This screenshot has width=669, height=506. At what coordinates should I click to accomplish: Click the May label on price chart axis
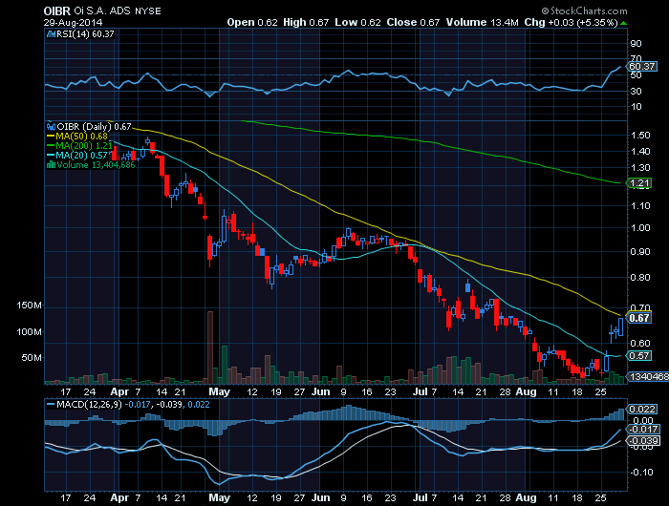[219, 391]
